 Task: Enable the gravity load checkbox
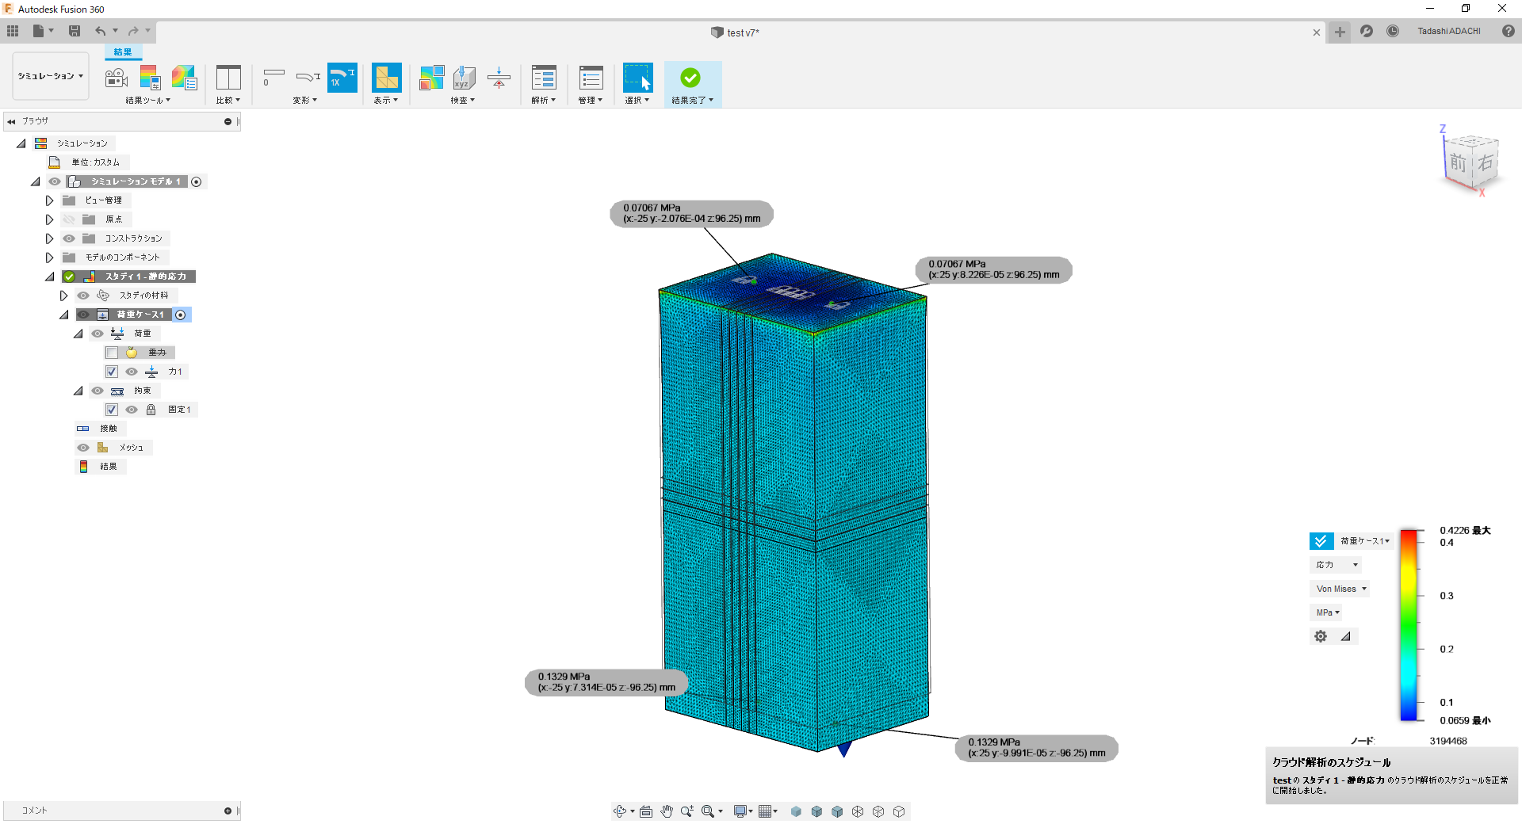click(x=112, y=353)
